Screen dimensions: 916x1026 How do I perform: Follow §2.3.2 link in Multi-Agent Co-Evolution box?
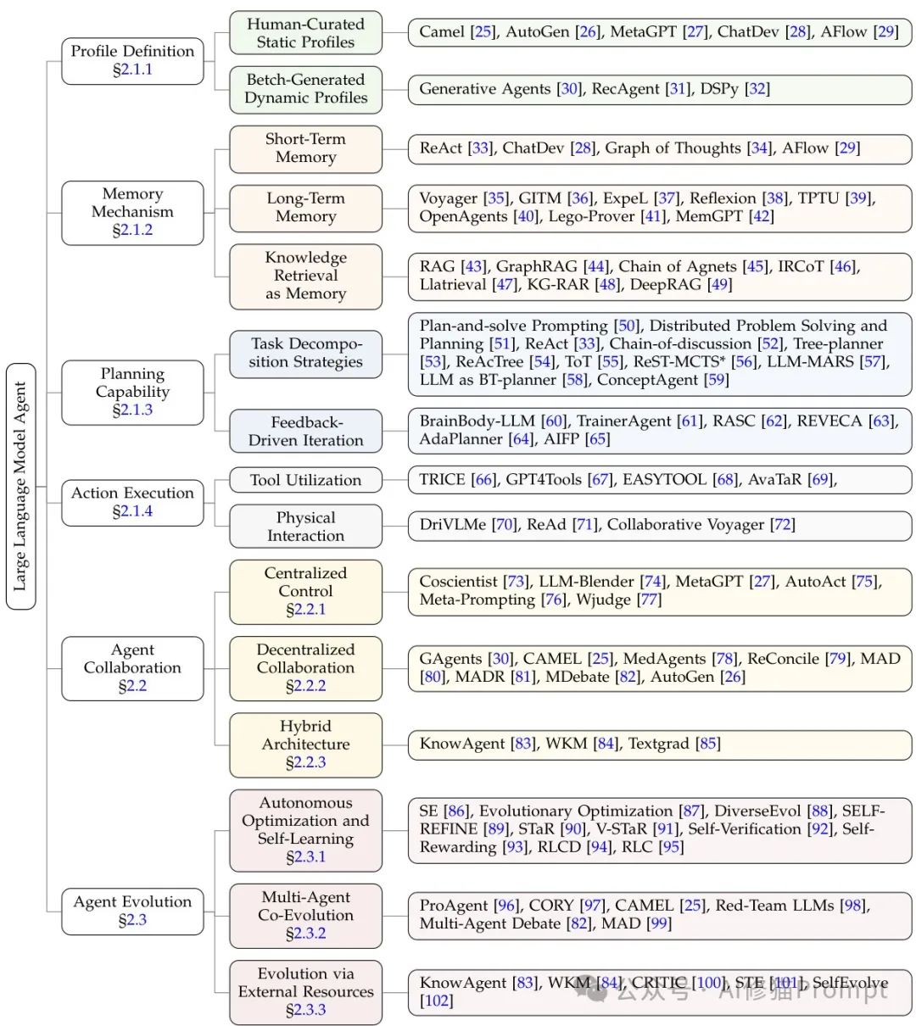click(x=305, y=933)
